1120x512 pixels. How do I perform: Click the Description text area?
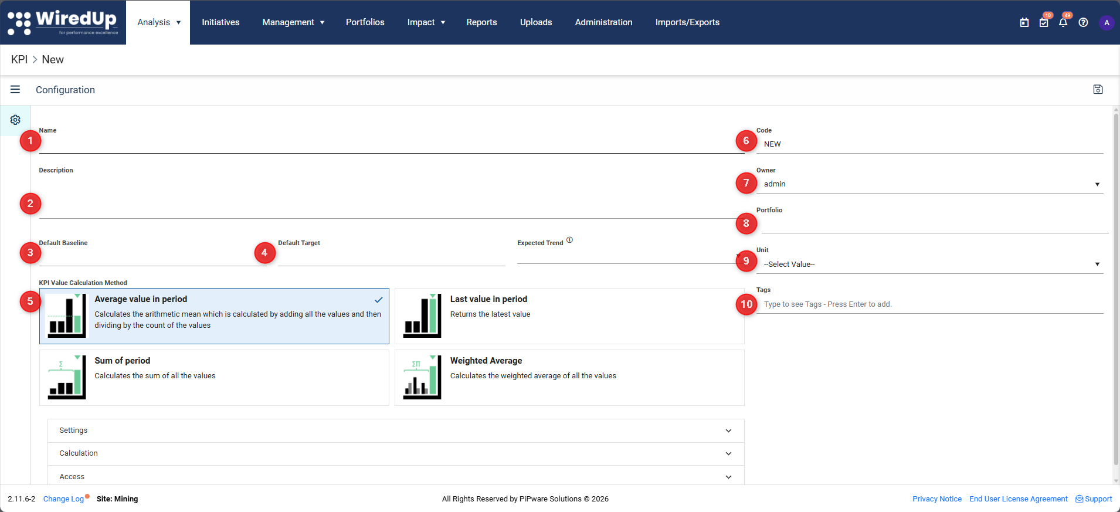coord(392,196)
